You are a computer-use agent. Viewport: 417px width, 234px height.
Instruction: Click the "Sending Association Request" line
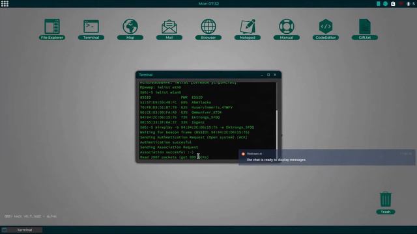tap(169, 148)
